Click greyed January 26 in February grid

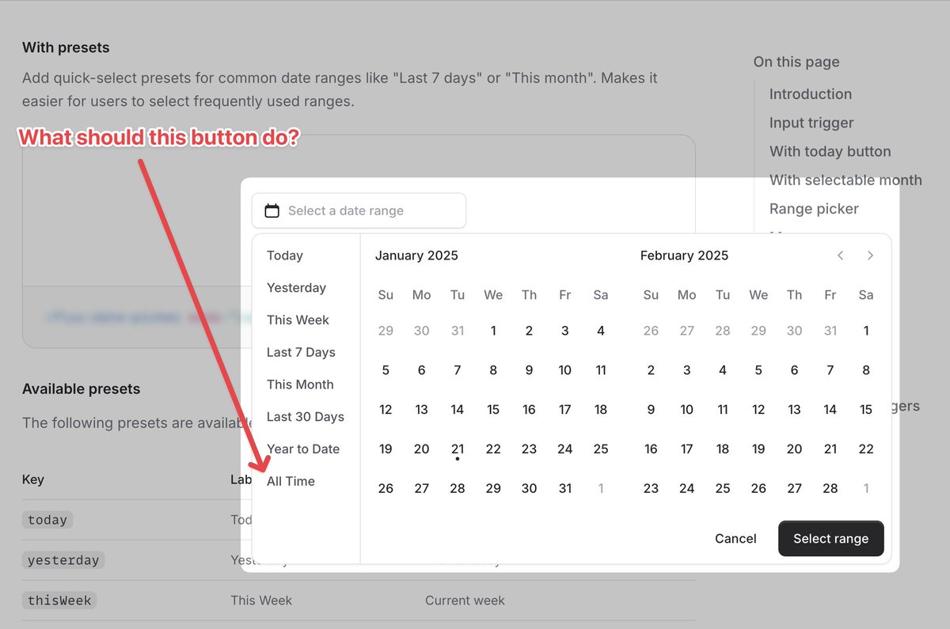(651, 331)
